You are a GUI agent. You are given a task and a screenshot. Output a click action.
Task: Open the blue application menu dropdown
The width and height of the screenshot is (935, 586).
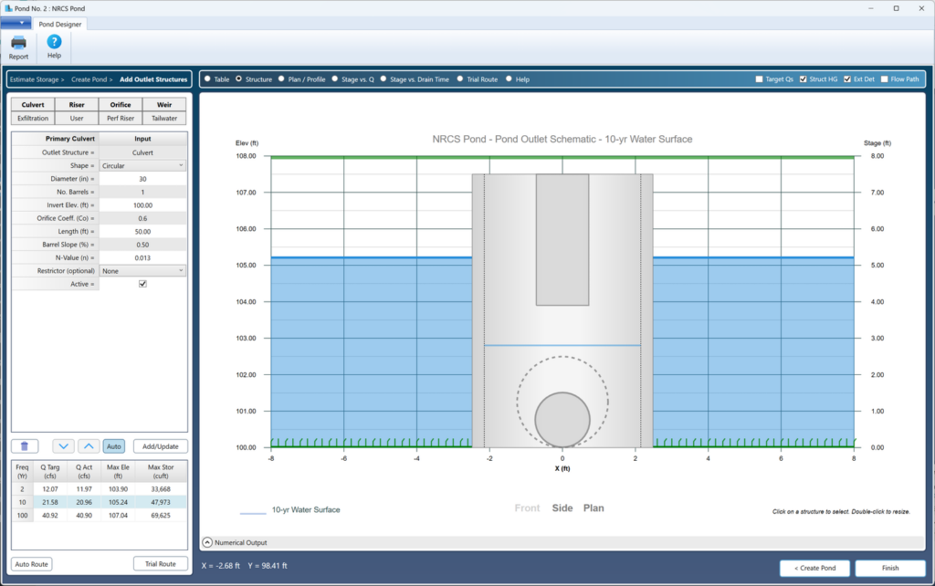[x=16, y=23]
